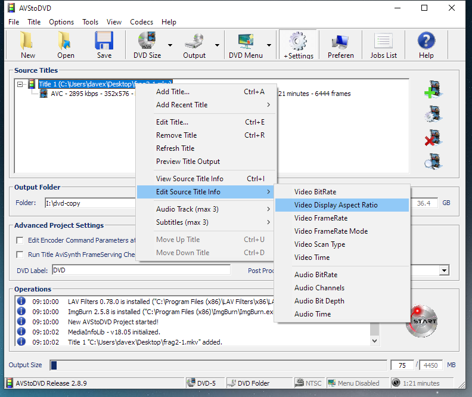Viewport: 472px width, 397px height.
Task: Open the File menu
Action: (x=14, y=22)
